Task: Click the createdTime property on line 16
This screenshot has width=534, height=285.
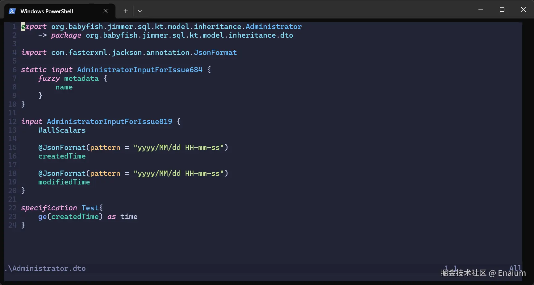Action: click(x=62, y=156)
